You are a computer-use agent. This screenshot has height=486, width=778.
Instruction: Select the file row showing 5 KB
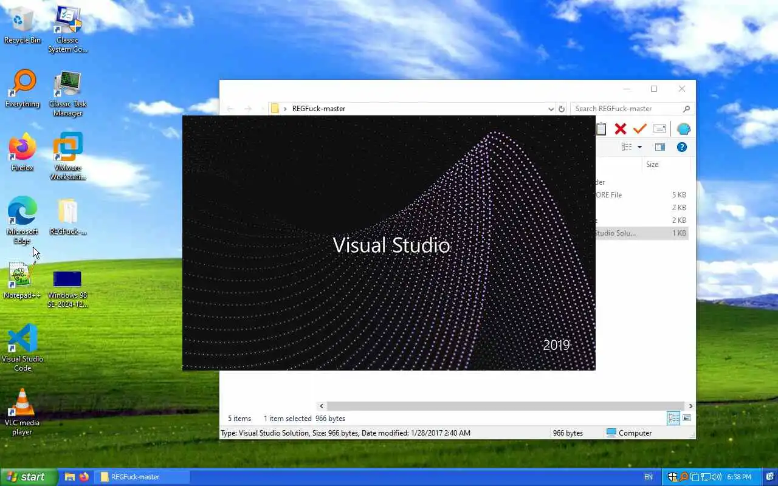pos(641,195)
